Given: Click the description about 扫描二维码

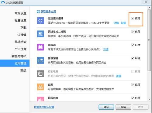Looking at the screenshot, I should [83, 36].
